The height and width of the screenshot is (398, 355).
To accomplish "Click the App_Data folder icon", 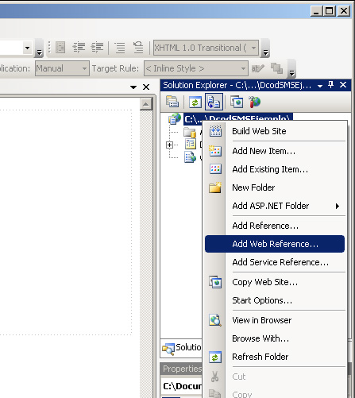I will tap(190, 132).
